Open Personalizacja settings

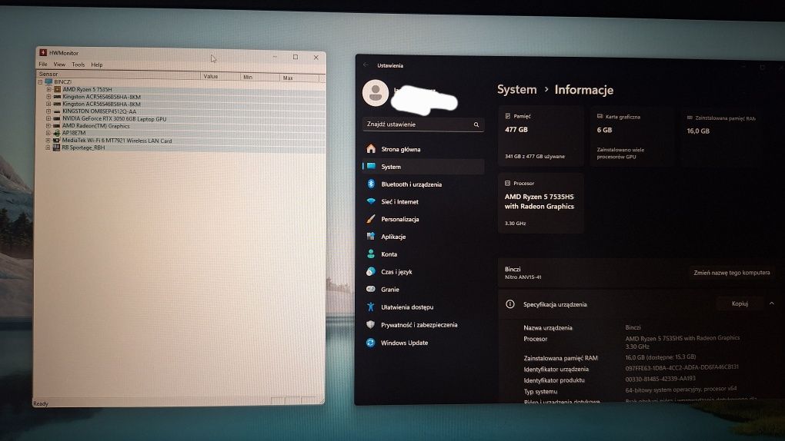pyautogui.click(x=423, y=219)
